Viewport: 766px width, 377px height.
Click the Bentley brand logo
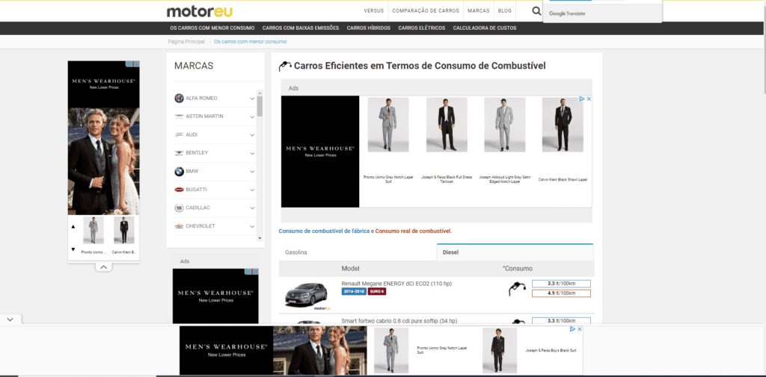pyautogui.click(x=180, y=153)
